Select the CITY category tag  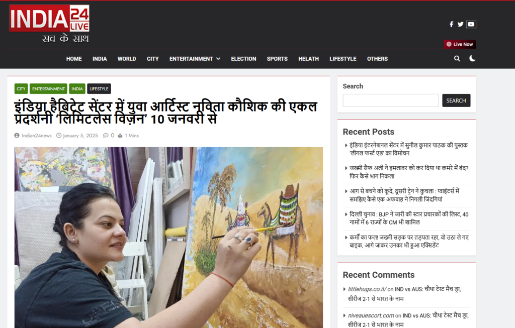point(21,88)
